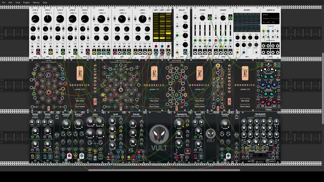Open the File menu
Screen dimensions: 324x182
[4, 3]
